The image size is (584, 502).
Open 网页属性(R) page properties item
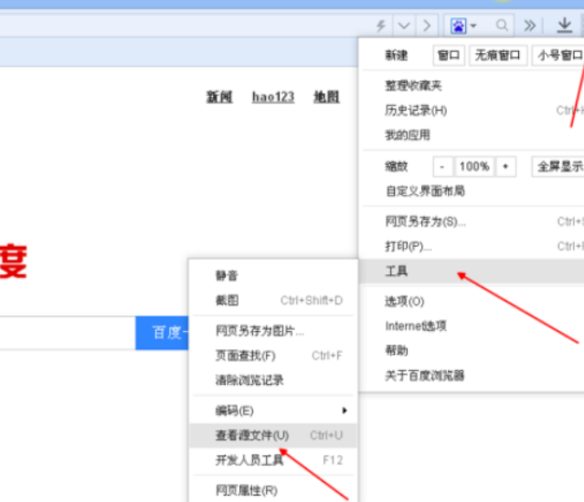[x=273, y=490]
